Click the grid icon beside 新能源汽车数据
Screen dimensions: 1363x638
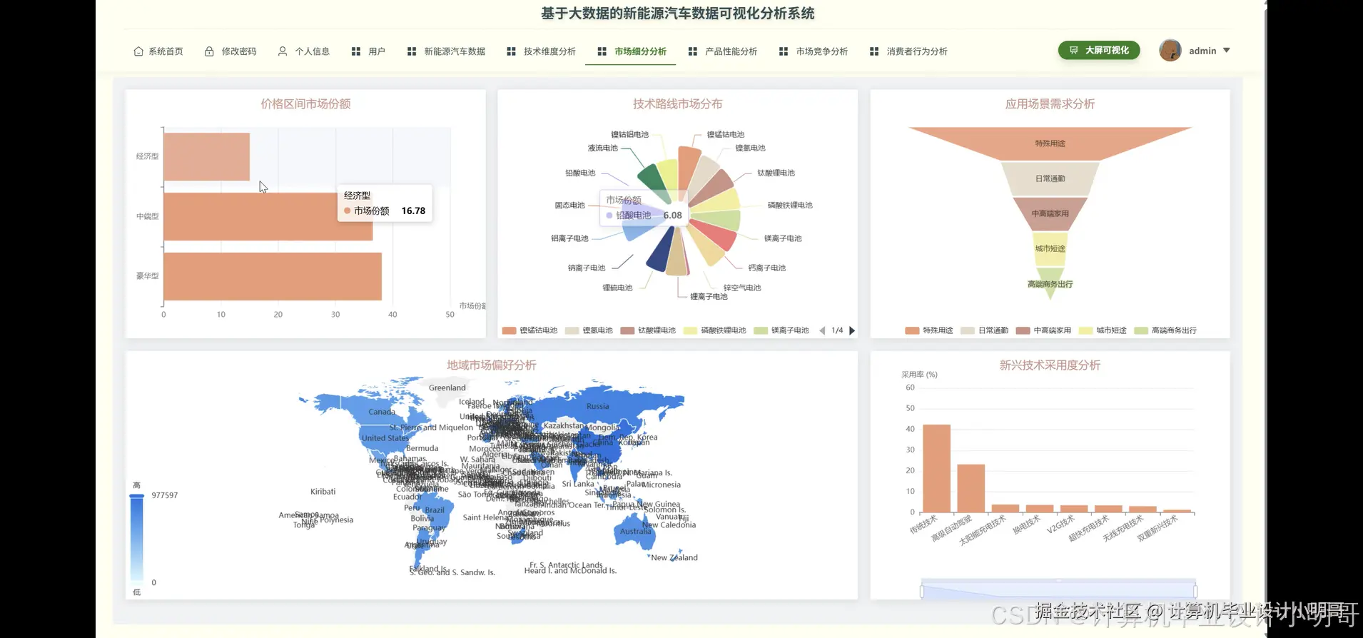pos(412,51)
